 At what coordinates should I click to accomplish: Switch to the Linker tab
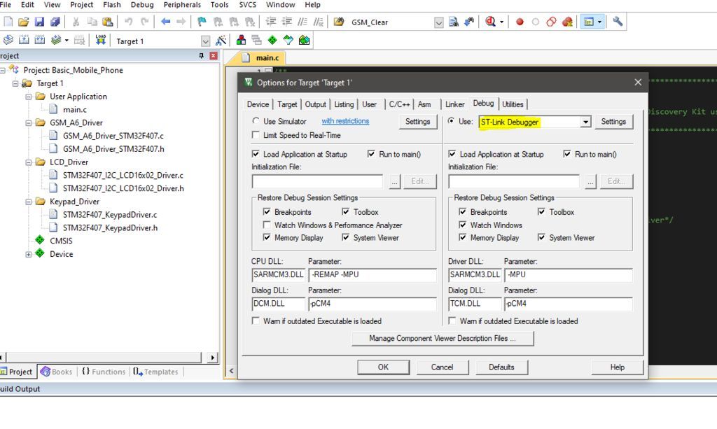(454, 104)
